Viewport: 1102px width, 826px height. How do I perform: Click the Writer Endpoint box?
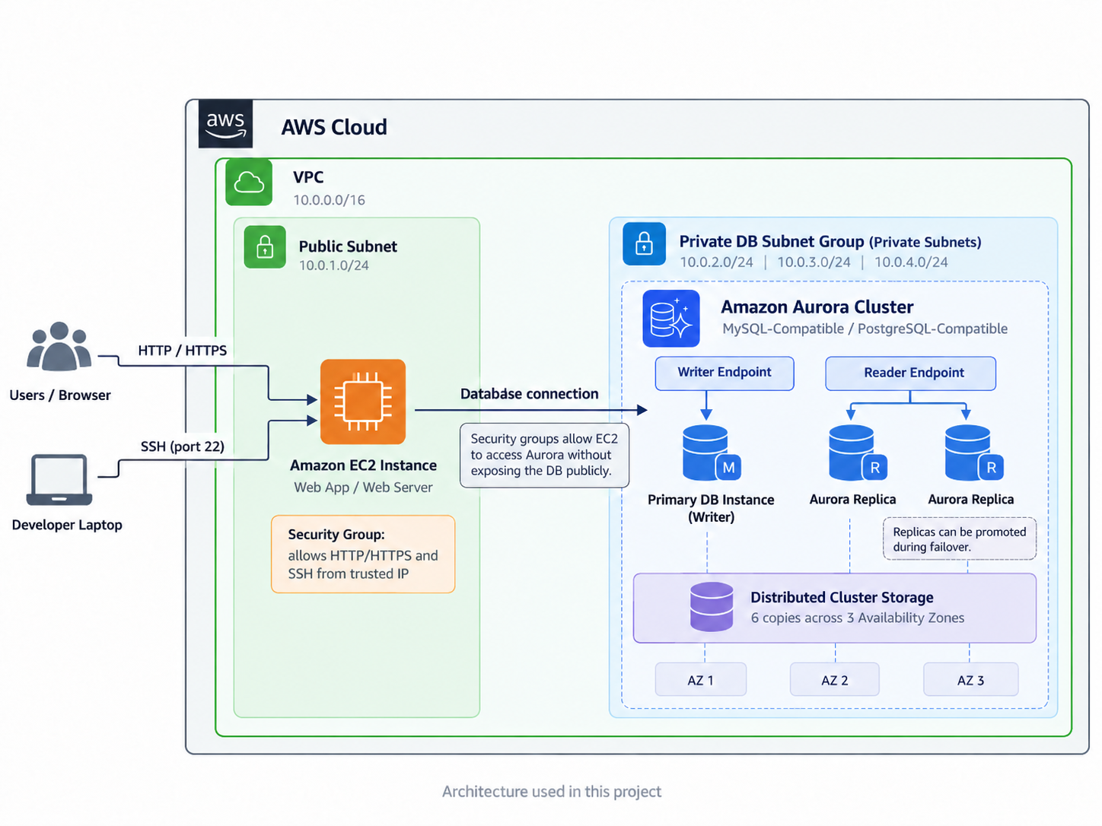[725, 373]
